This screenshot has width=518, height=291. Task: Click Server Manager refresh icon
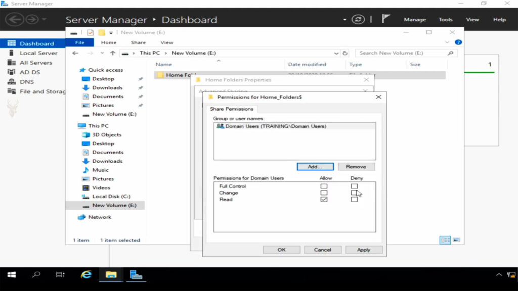pos(358,20)
